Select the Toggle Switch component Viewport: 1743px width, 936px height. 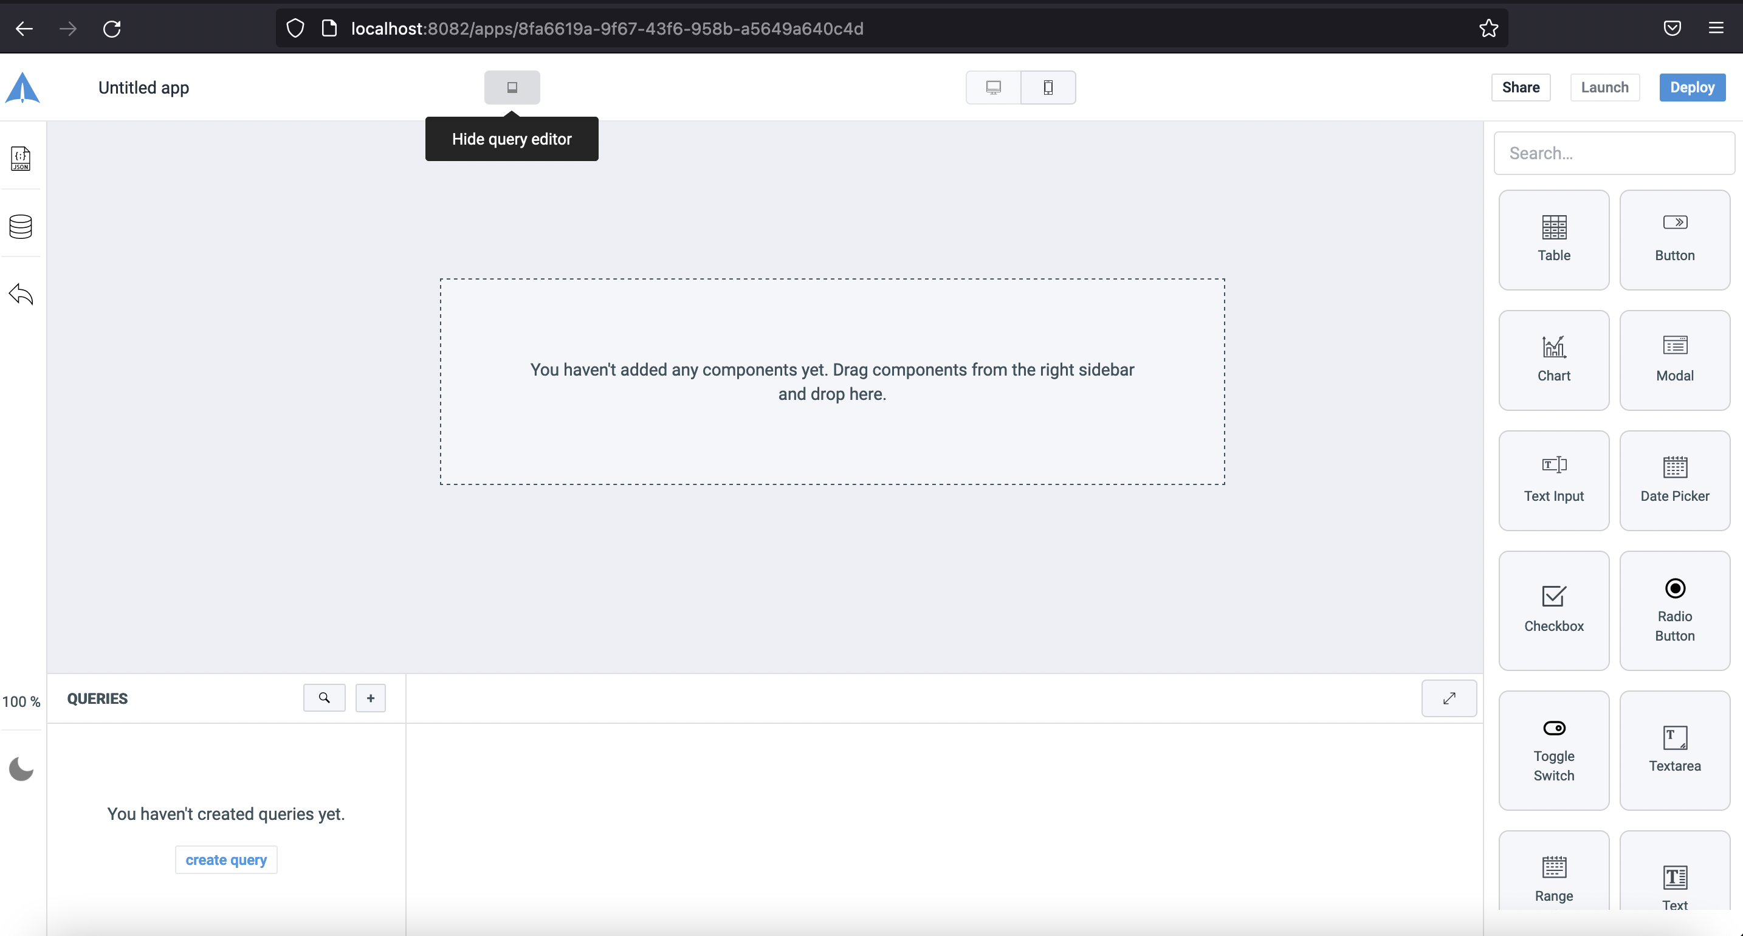pos(1553,750)
